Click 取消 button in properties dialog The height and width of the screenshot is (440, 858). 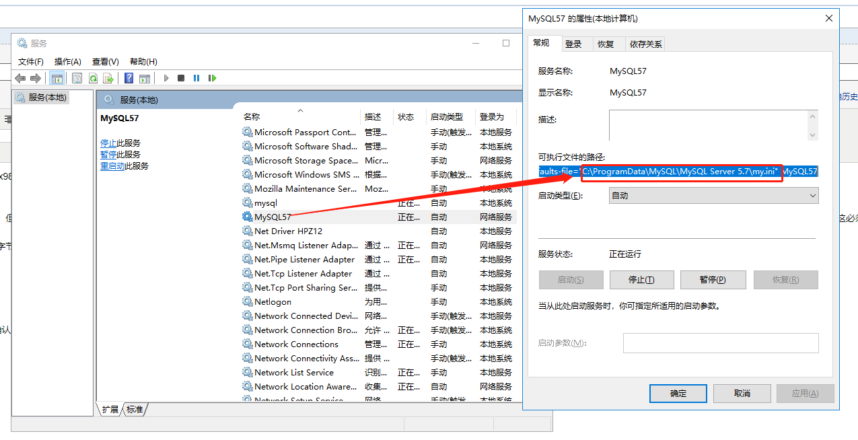742,394
